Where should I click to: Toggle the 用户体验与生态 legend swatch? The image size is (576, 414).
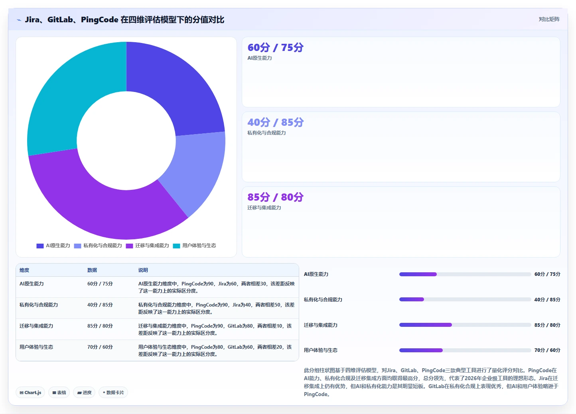(176, 246)
